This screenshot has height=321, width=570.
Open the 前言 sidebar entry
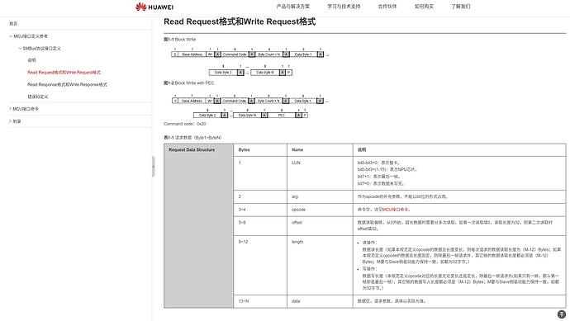(13, 24)
